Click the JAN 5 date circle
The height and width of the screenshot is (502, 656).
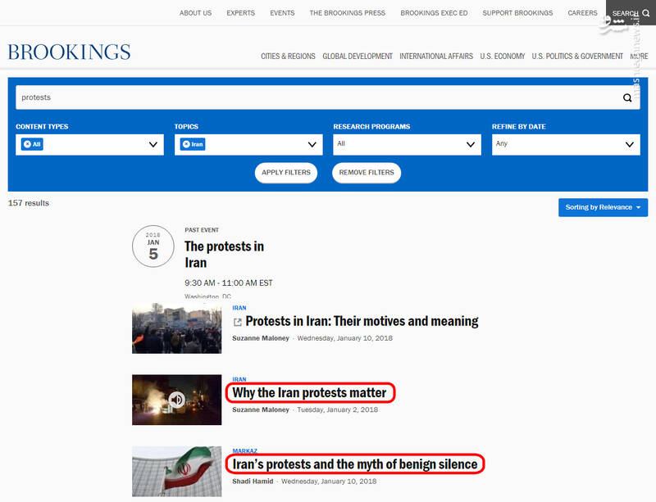153,246
